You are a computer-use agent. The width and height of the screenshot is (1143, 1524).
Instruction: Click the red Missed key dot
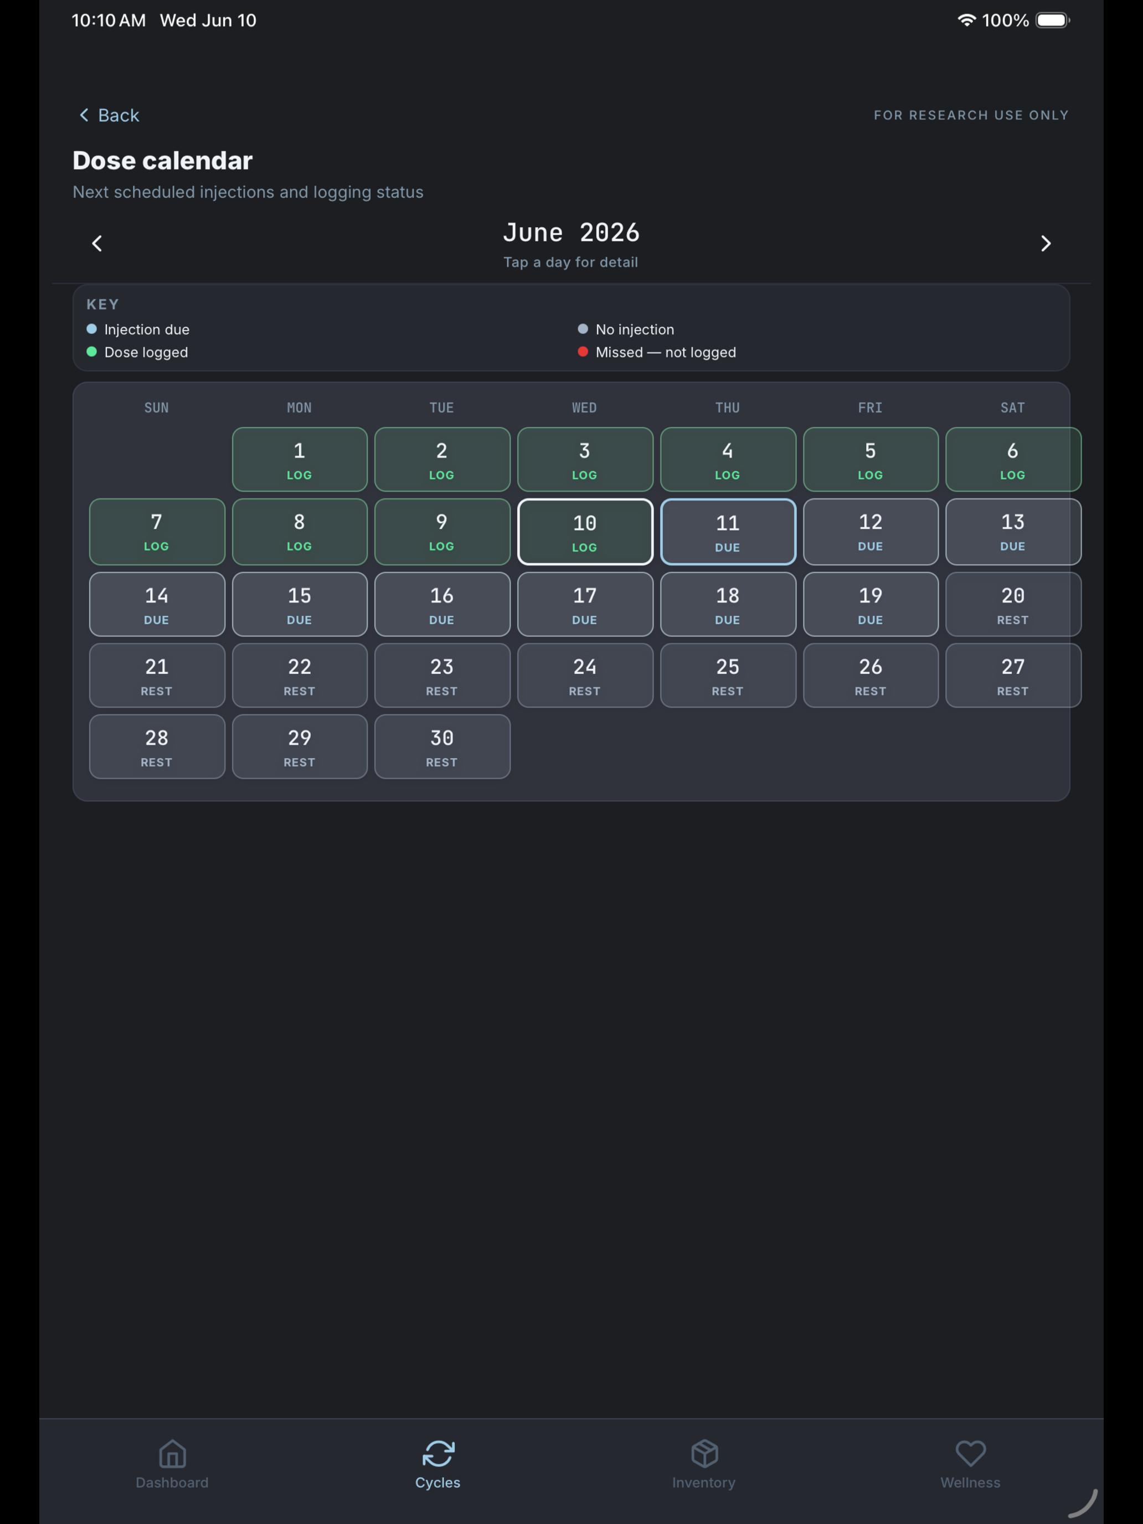tap(583, 352)
